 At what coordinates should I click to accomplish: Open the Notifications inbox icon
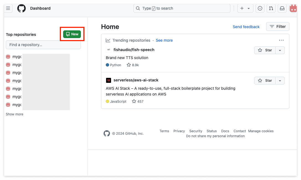click(282, 8)
